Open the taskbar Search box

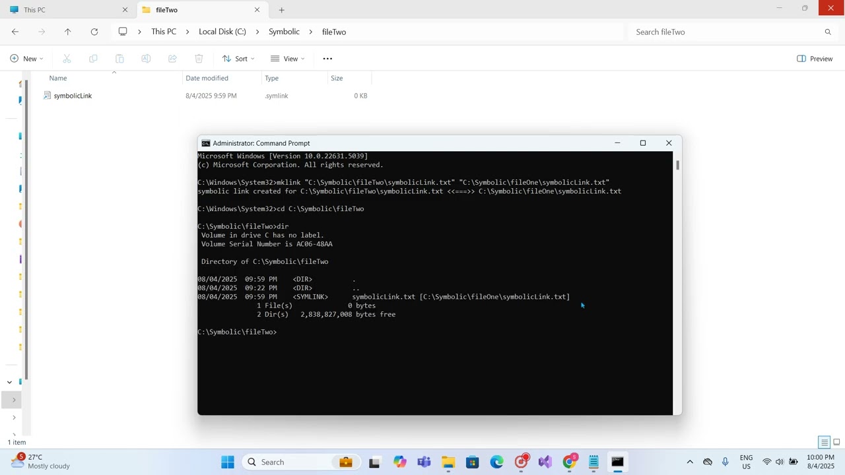coord(301,462)
